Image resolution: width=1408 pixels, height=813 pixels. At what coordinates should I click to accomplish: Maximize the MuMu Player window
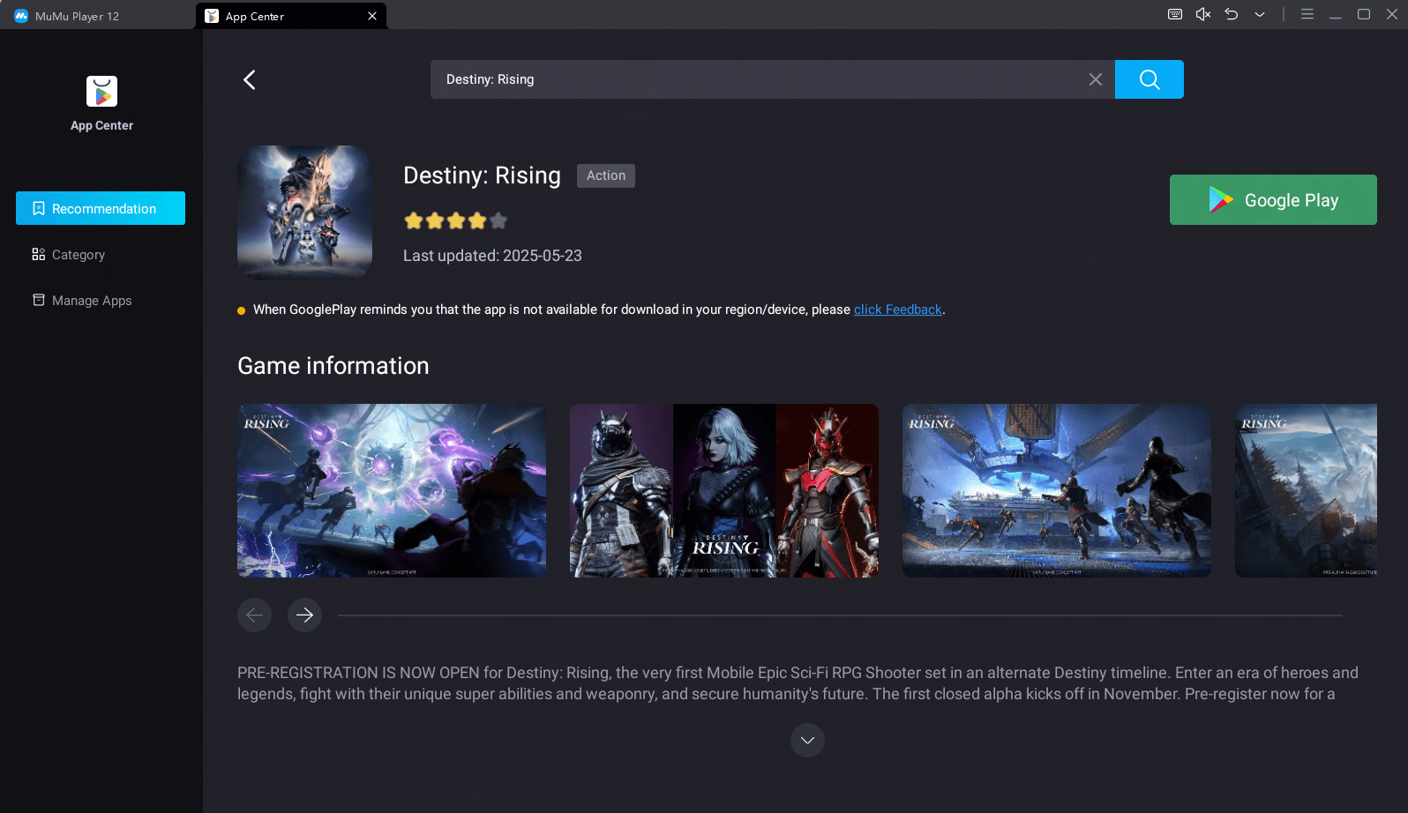[x=1364, y=14]
